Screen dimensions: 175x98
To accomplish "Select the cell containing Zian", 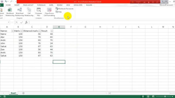I will coord(7,50).
